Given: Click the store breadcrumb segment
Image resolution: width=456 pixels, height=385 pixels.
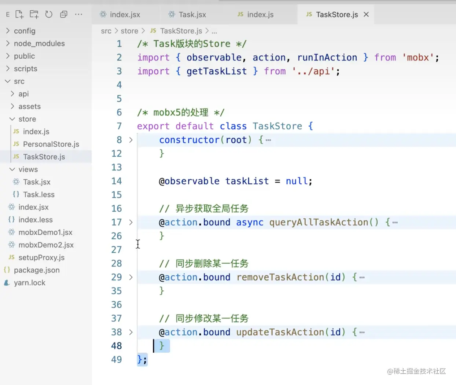Looking at the screenshot, I should pos(129,31).
